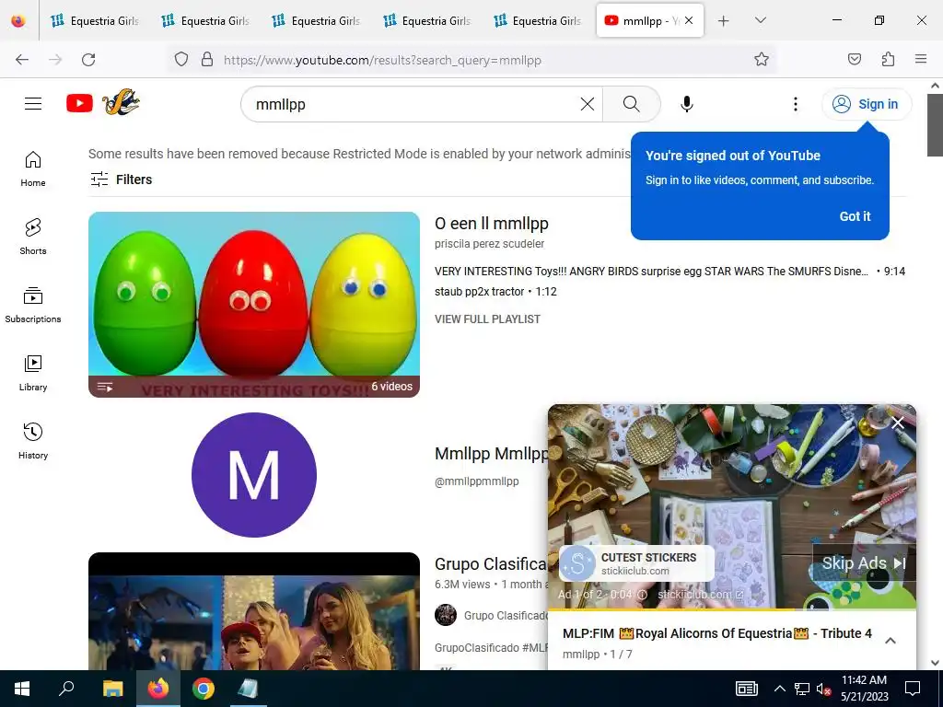The height and width of the screenshot is (707, 943).
Task: Open priscila perez scudeler channel link
Action: (489, 243)
